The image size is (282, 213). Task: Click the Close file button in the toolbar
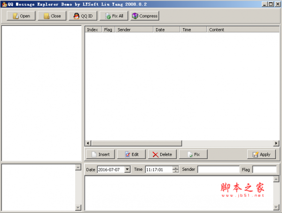coord(52,16)
